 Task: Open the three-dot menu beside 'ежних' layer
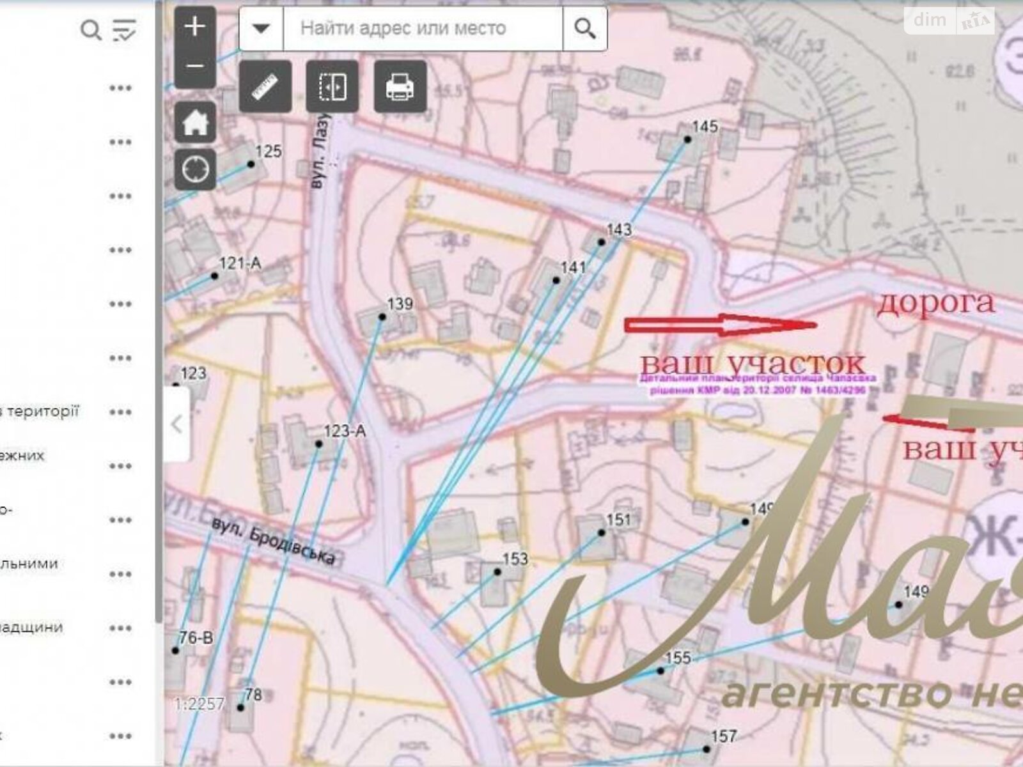[x=120, y=466]
